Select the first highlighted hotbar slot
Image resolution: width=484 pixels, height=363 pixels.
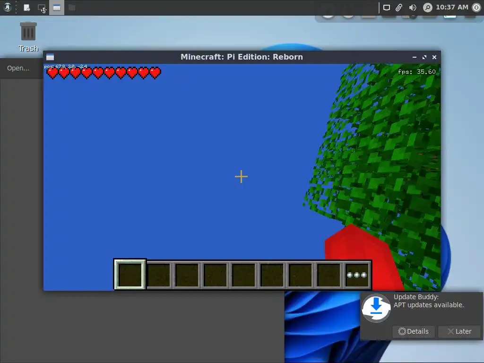130,275
